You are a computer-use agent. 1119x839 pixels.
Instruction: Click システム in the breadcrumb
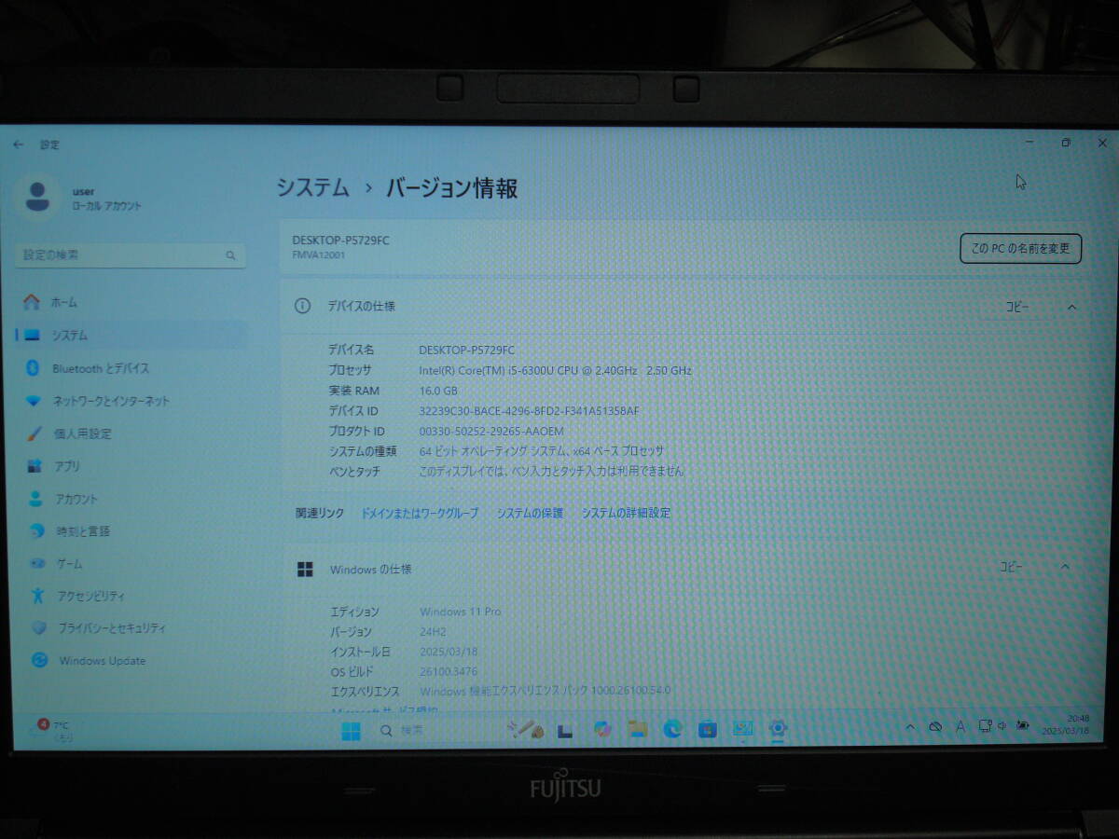point(312,187)
